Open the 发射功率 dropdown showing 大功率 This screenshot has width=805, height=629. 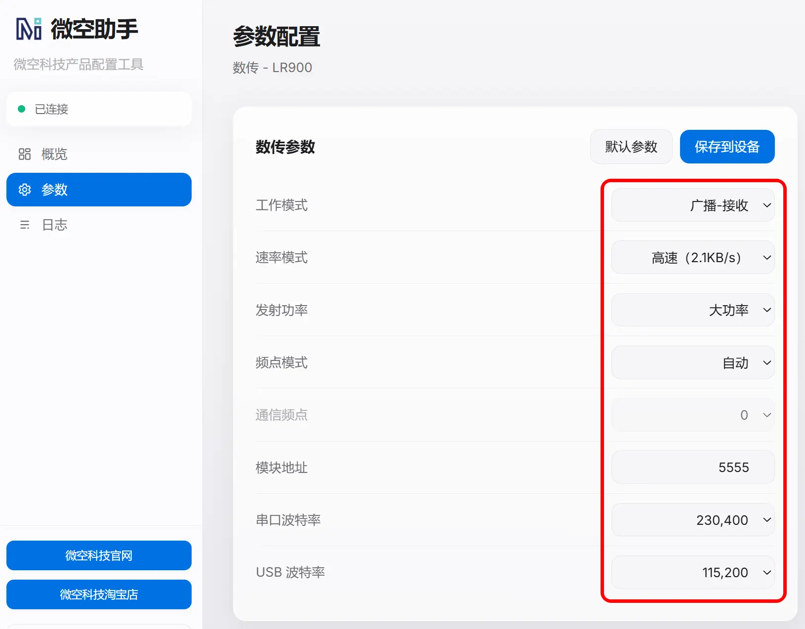(x=693, y=310)
